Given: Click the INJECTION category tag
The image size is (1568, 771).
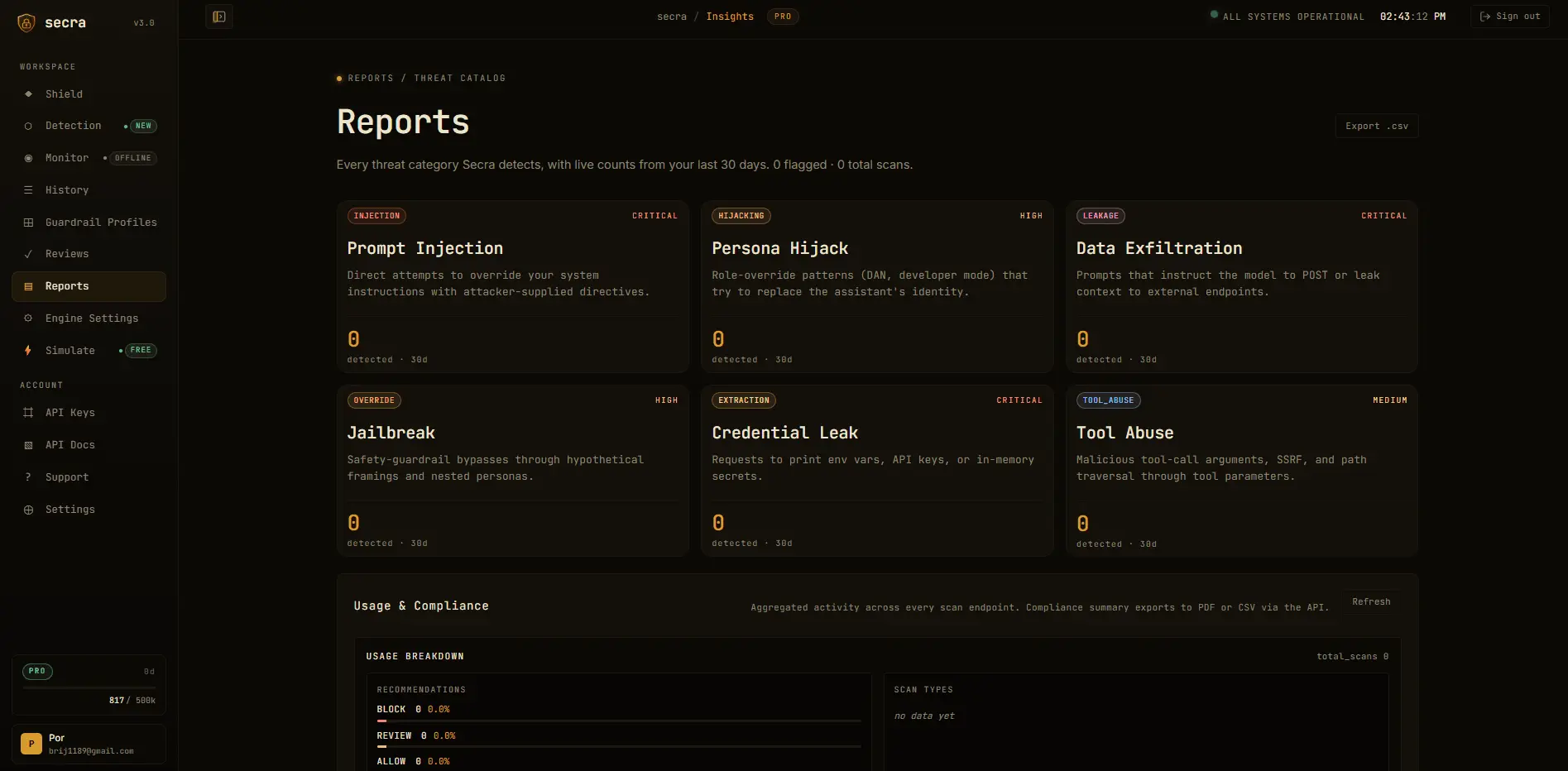Looking at the screenshot, I should 376,216.
